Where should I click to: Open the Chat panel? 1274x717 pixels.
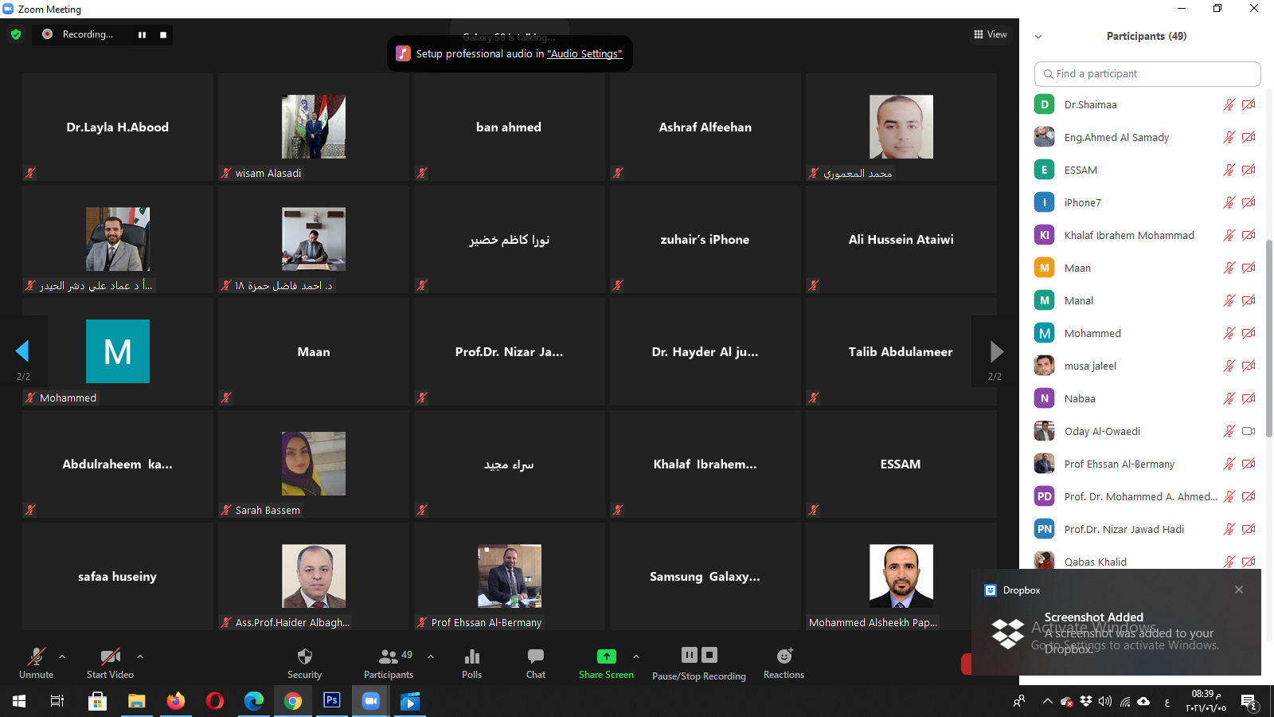pos(536,662)
